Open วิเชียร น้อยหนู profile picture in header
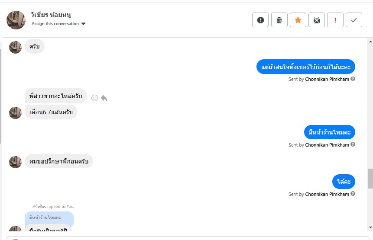Image resolution: width=373 pixels, height=240 pixels. click(16, 20)
